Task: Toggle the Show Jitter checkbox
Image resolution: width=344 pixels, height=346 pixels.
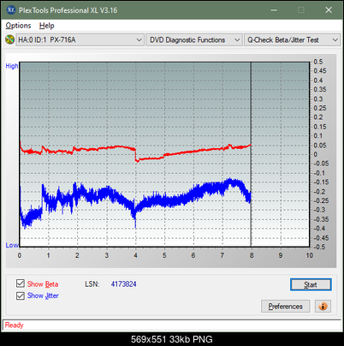Action: click(21, 295)
